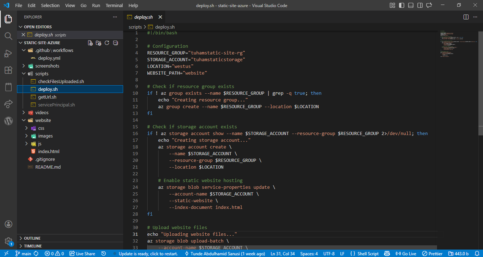Click New File icon in explorer header

(91, 43)
